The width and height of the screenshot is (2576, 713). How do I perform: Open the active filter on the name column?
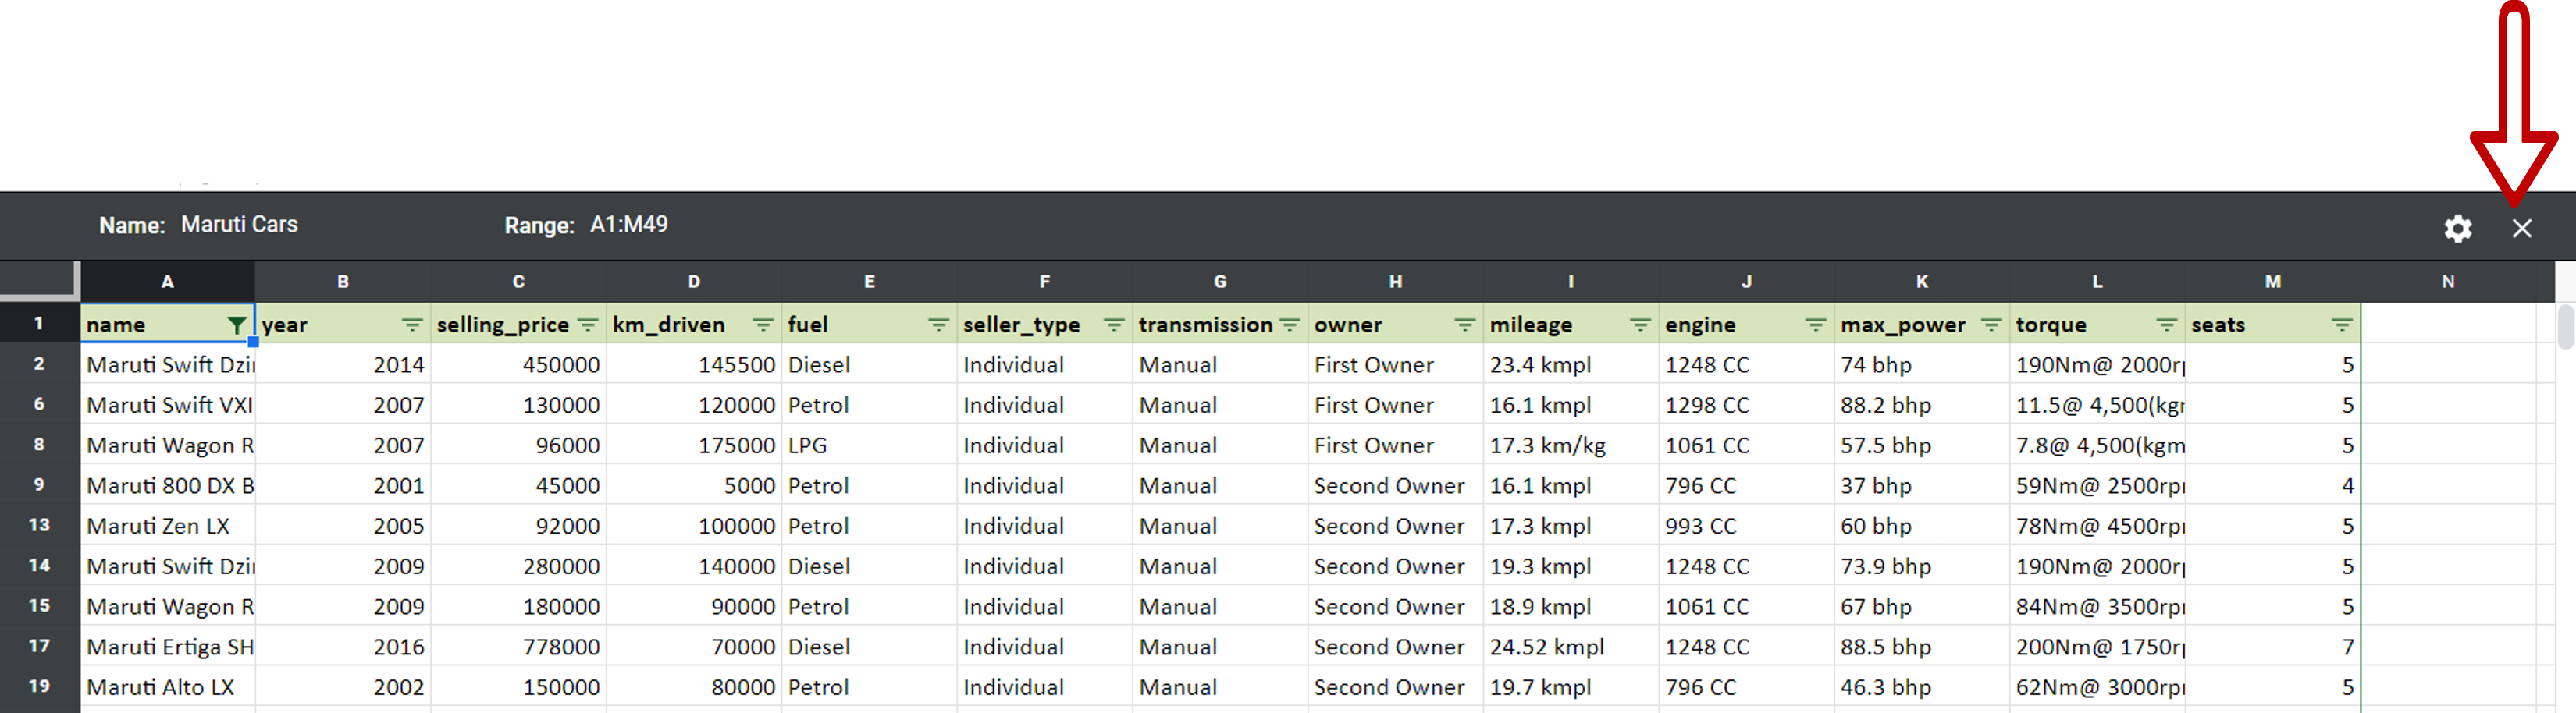[x=237, y=324]
